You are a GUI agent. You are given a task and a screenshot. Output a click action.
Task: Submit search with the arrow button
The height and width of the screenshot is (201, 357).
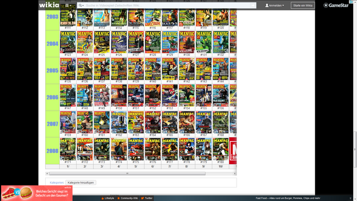253,5
